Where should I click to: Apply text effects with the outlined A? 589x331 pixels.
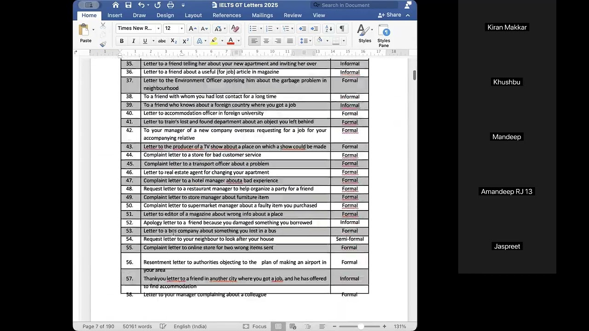click(x=199, y=41)
